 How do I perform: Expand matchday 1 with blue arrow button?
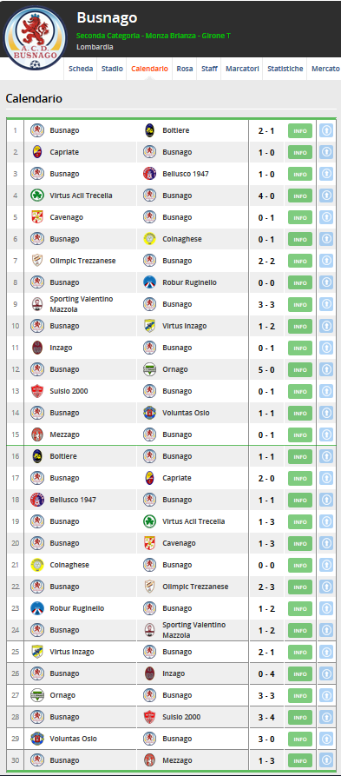point(326,130)
